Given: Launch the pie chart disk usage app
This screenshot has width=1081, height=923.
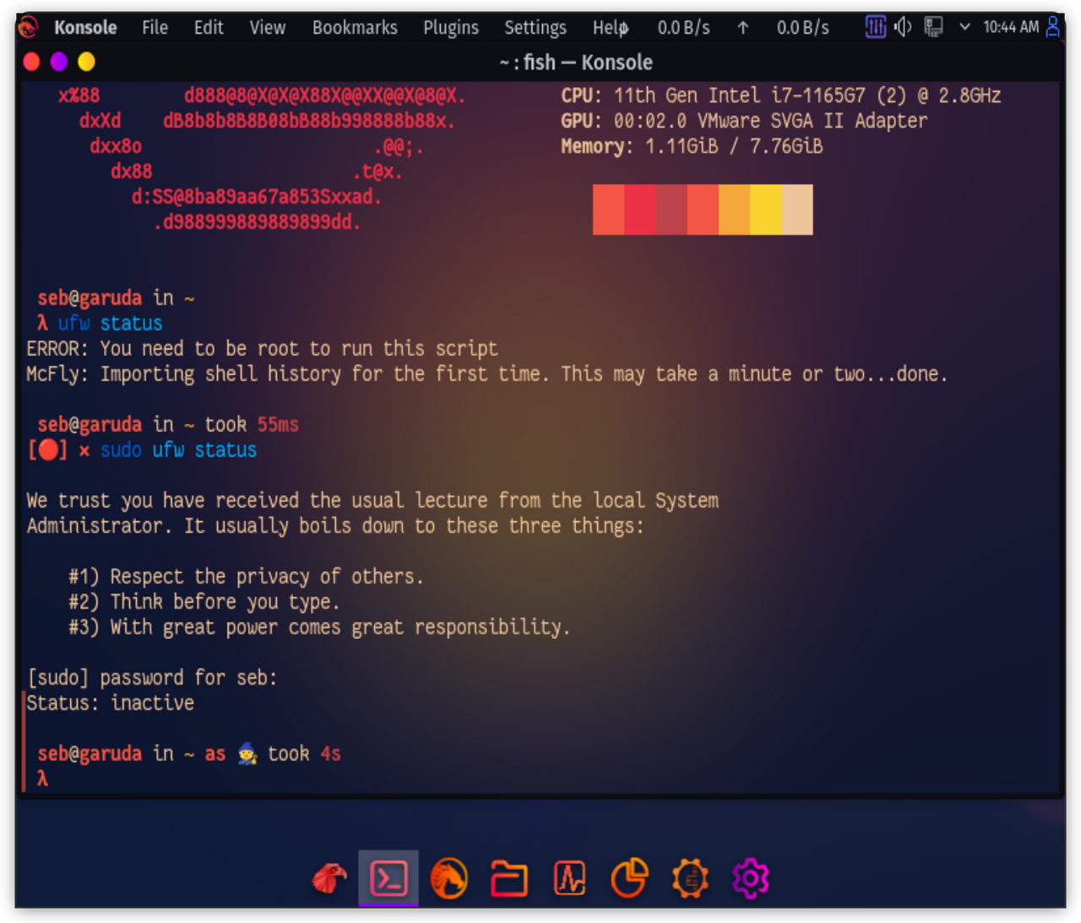Looking at the screenshot, I should pyautogui.click(x=630, y=879).
